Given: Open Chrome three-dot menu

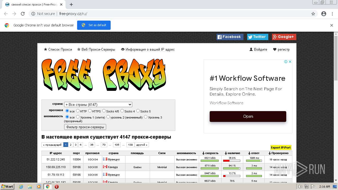Looking at the screenshot, I should click(x=332, y=14).
